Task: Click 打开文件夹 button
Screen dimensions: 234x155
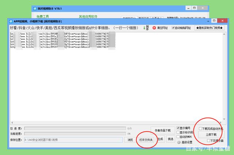Action: tap(146, 140)
